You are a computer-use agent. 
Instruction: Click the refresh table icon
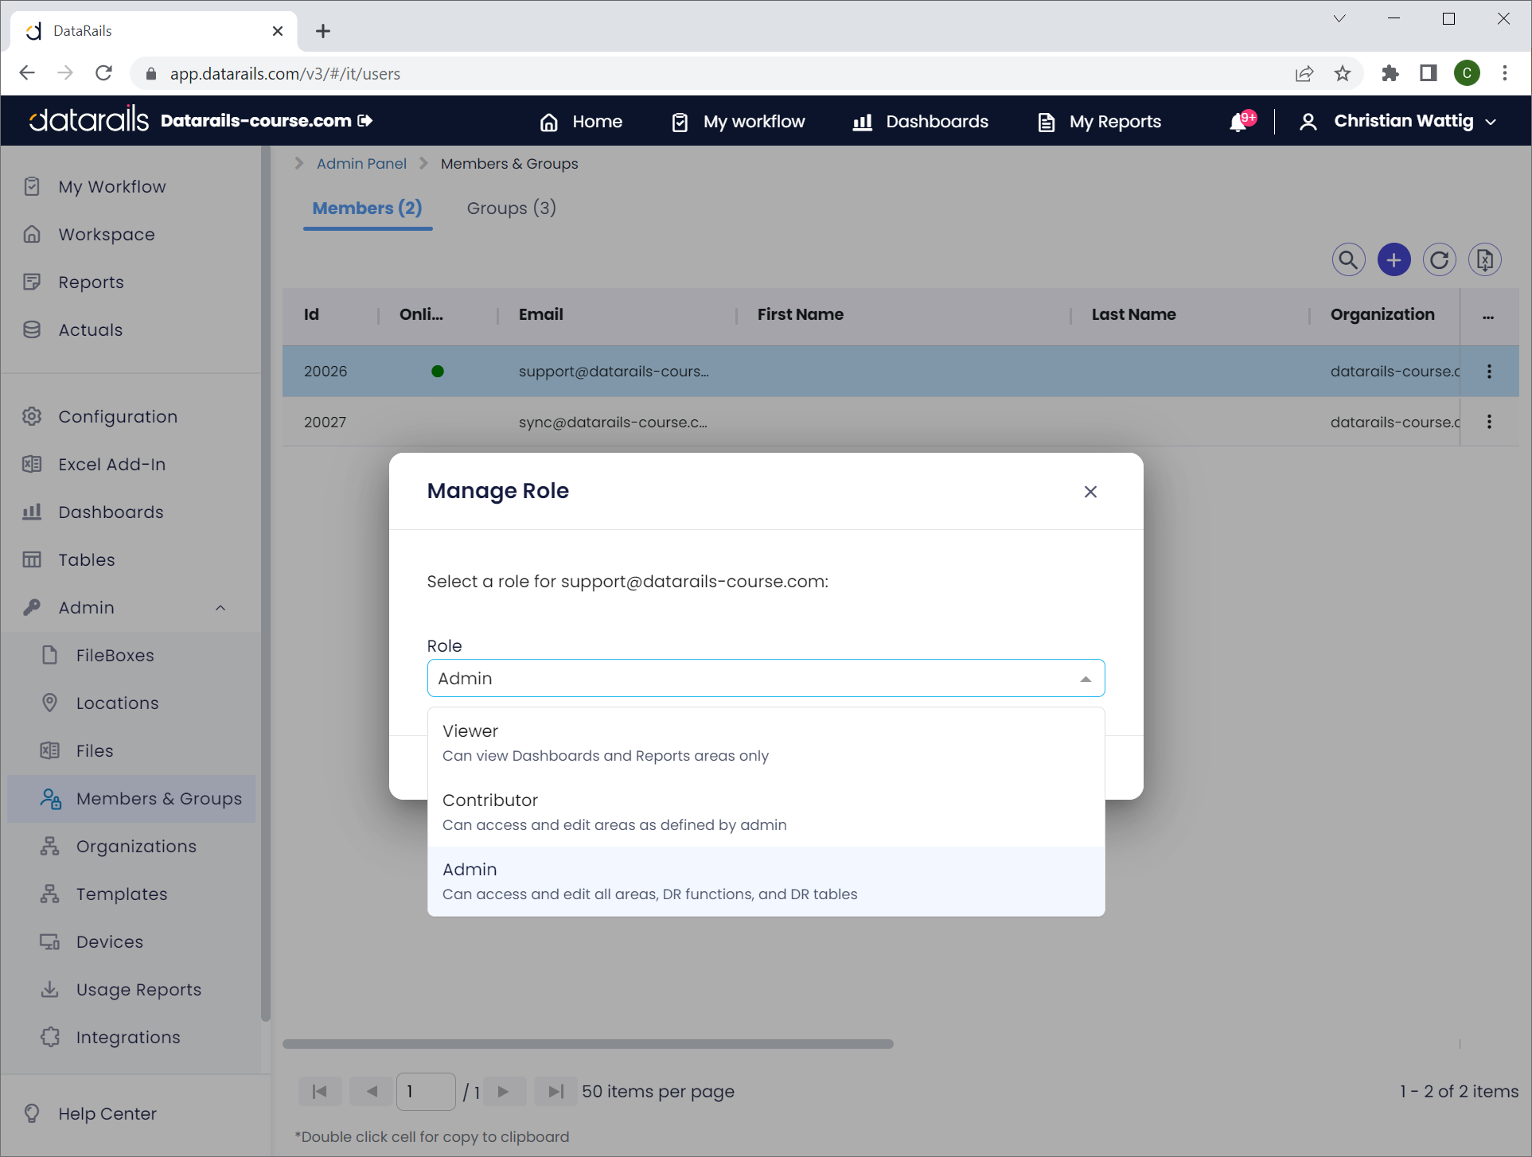[1439, 260]
